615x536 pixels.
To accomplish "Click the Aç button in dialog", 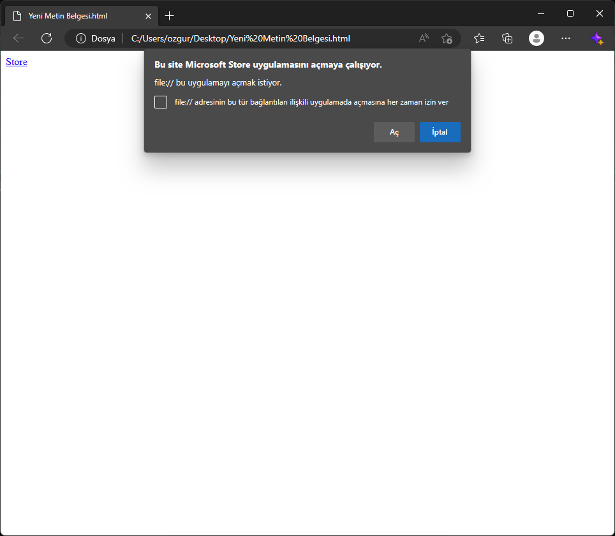I will tap(394, 132).
